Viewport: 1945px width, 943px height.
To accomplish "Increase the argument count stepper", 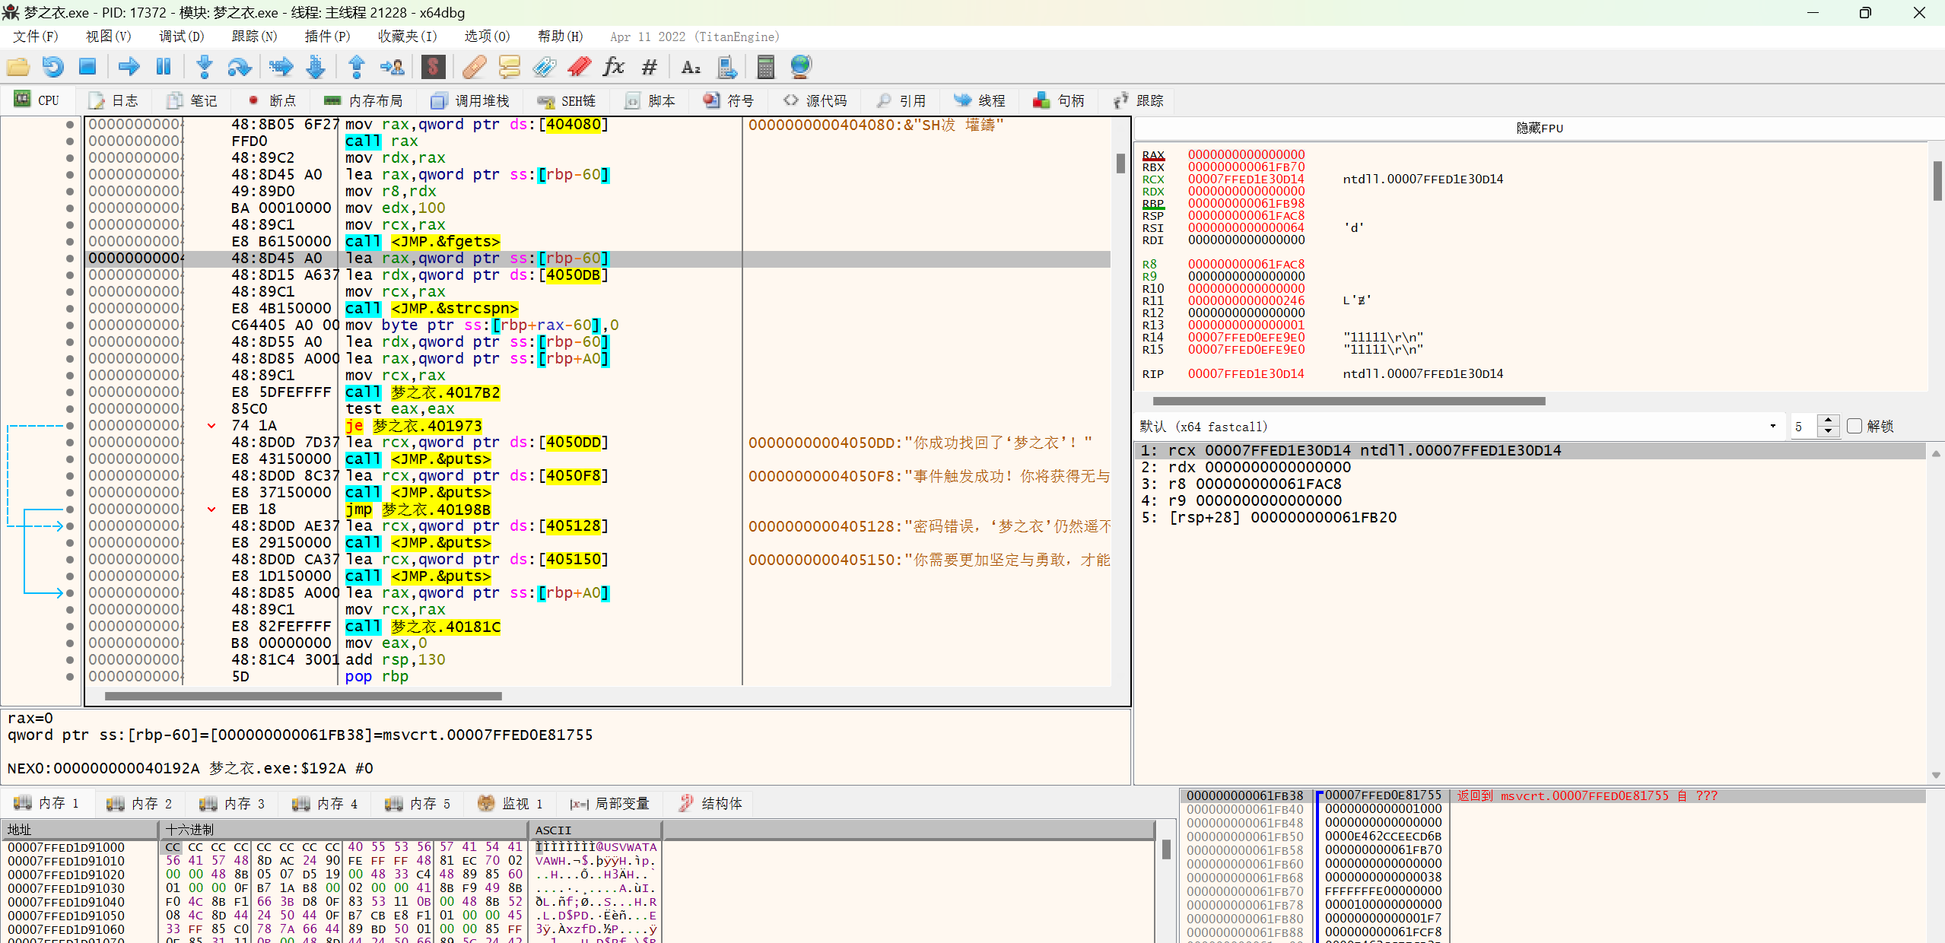I will (x=1829, y=421).
